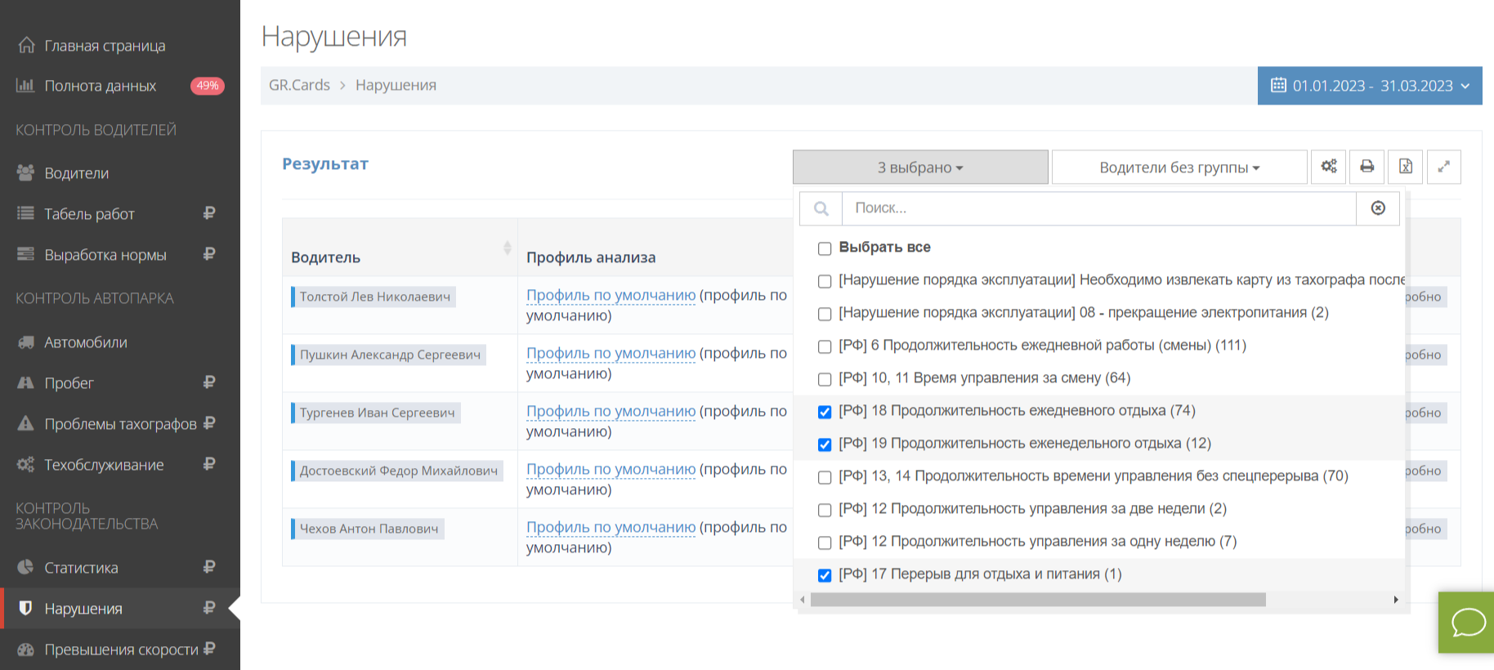Screen dimensions: 1494x670
Task: Check 6 Продолжительность ежедневной работы option
Action: tap(825, 346)
